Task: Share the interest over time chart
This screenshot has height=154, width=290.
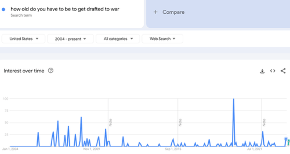Action: 283,71
